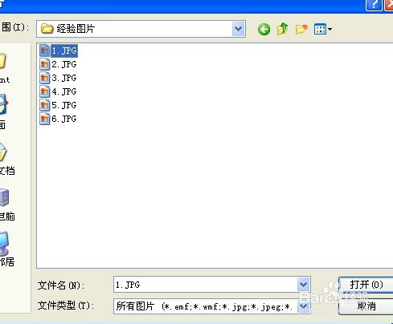
Task: Close the dialog with the red X
Action: point(389,5)
